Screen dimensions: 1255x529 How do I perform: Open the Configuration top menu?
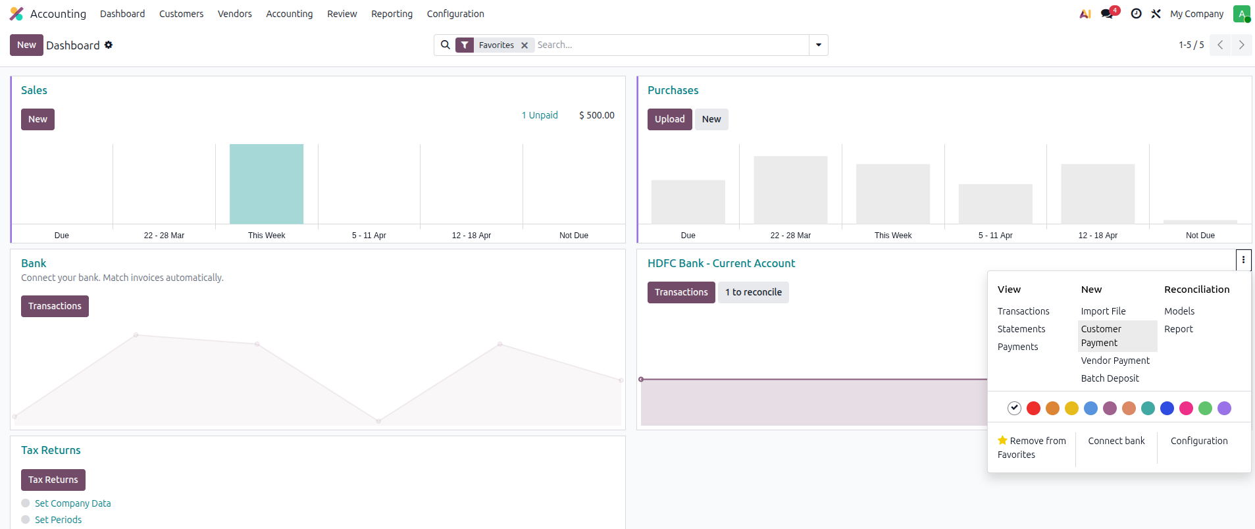coord(455,14)
